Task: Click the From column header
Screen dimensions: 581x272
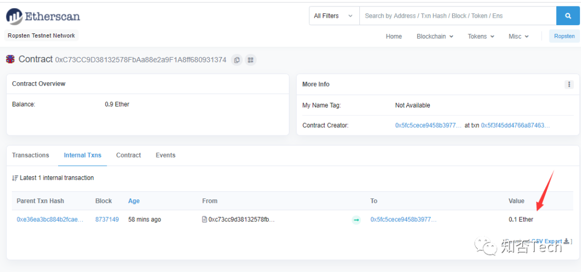Action: click(210, 201)
